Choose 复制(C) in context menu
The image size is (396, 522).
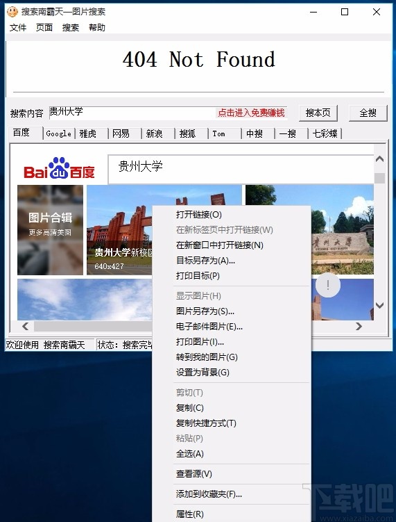coord(232,408)
